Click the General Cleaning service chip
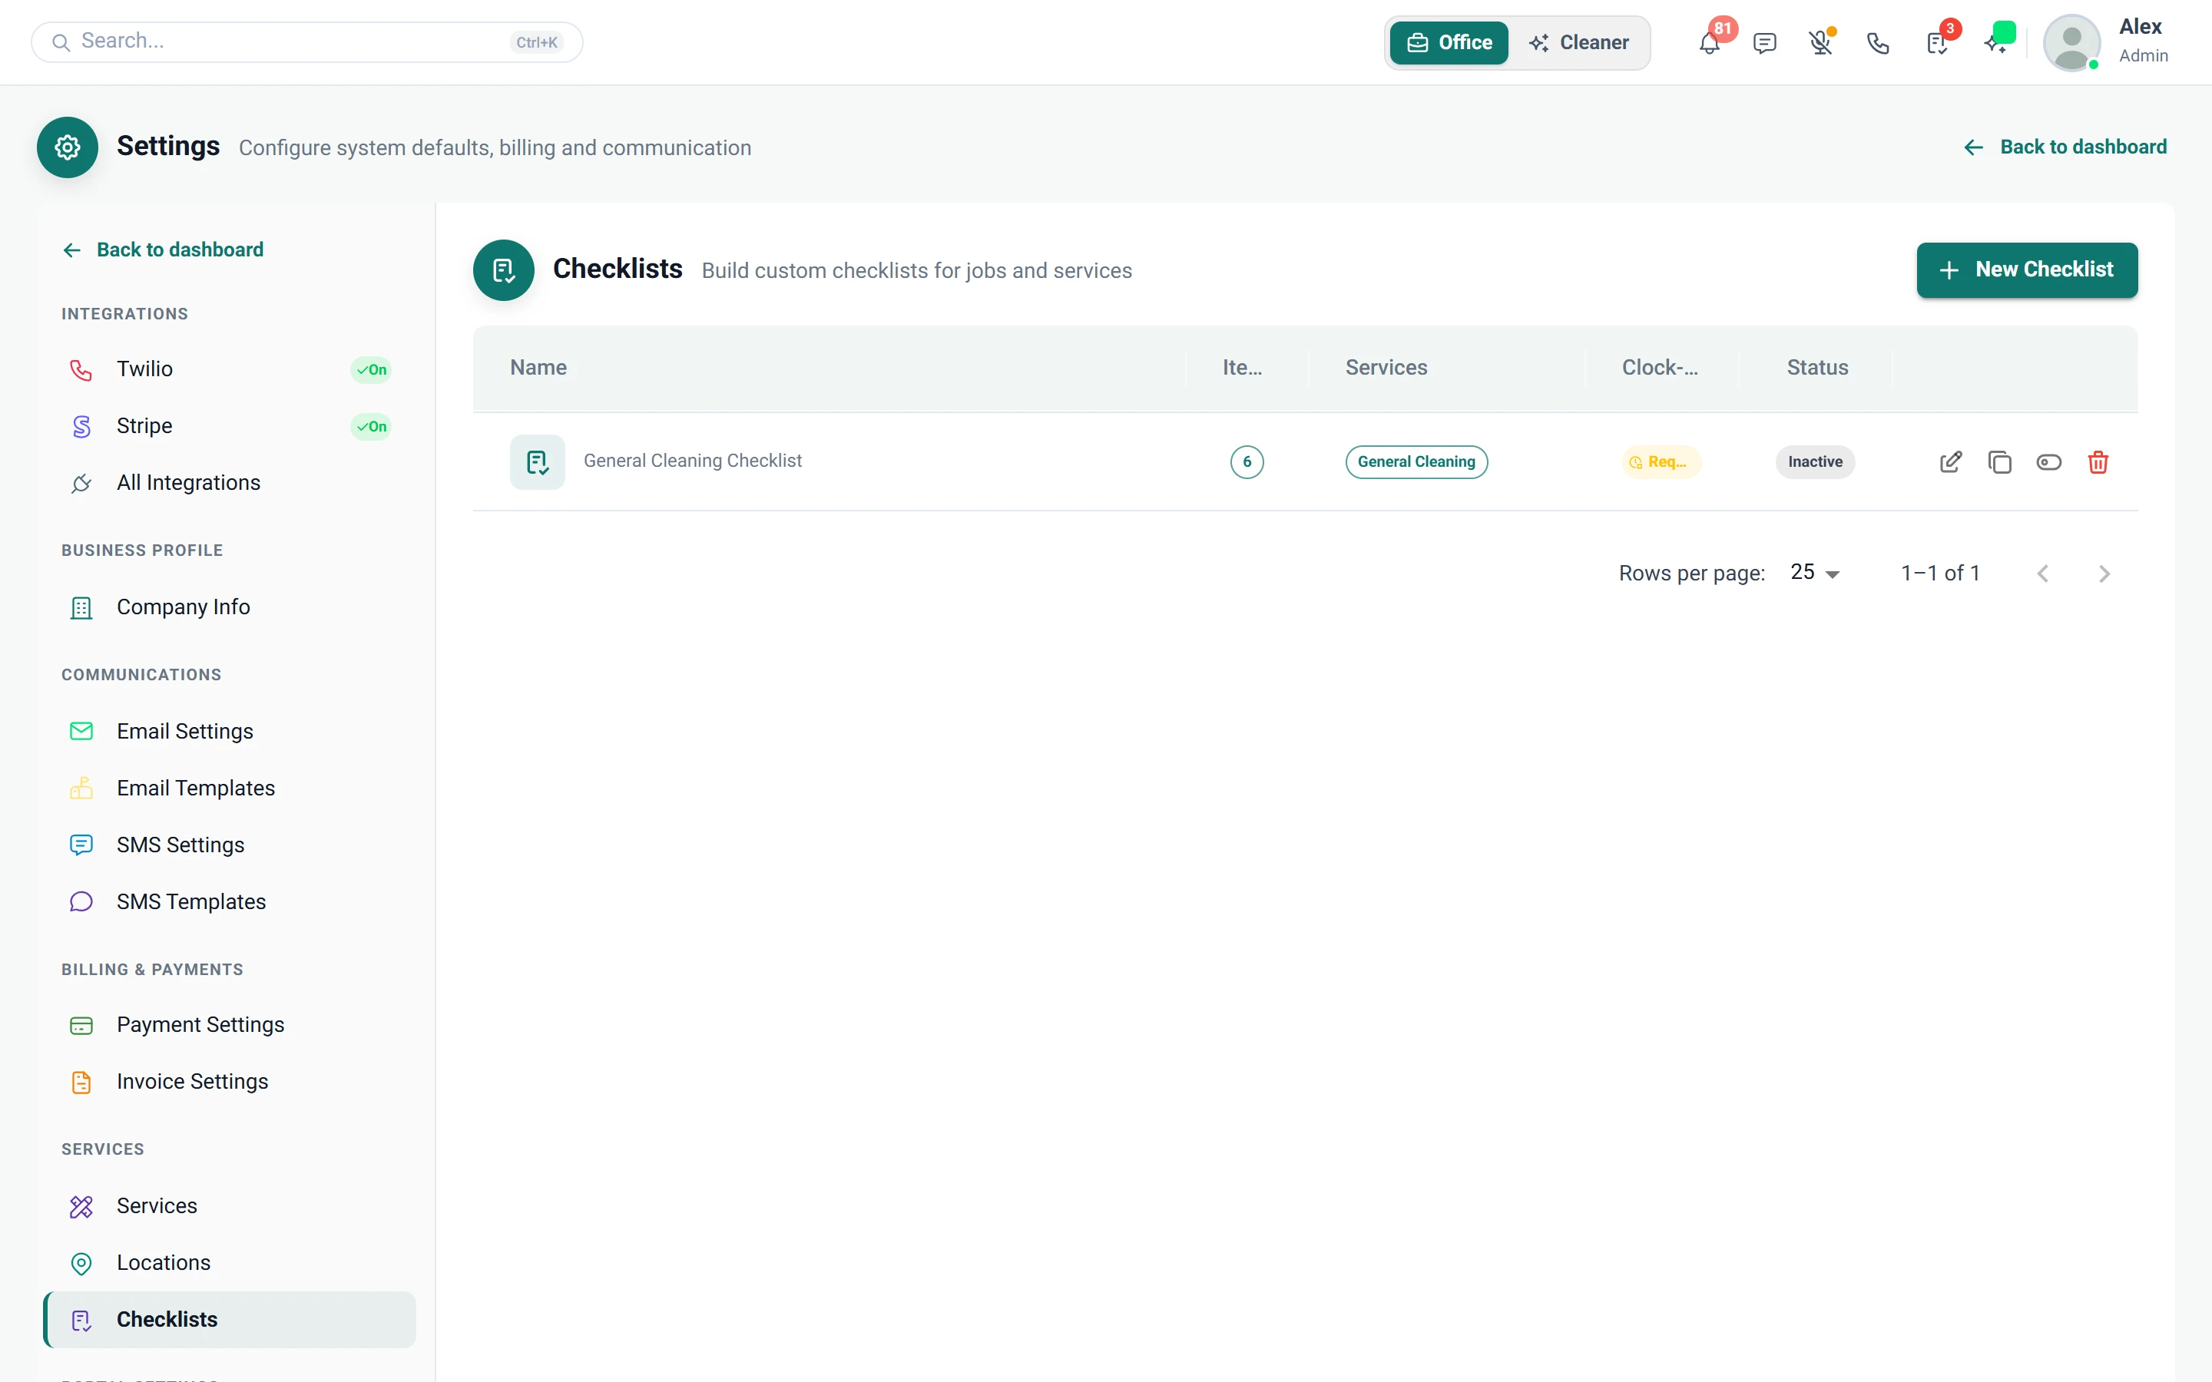The width and height of the screenshot is (2212, 1382). [x=1416, y=461]
